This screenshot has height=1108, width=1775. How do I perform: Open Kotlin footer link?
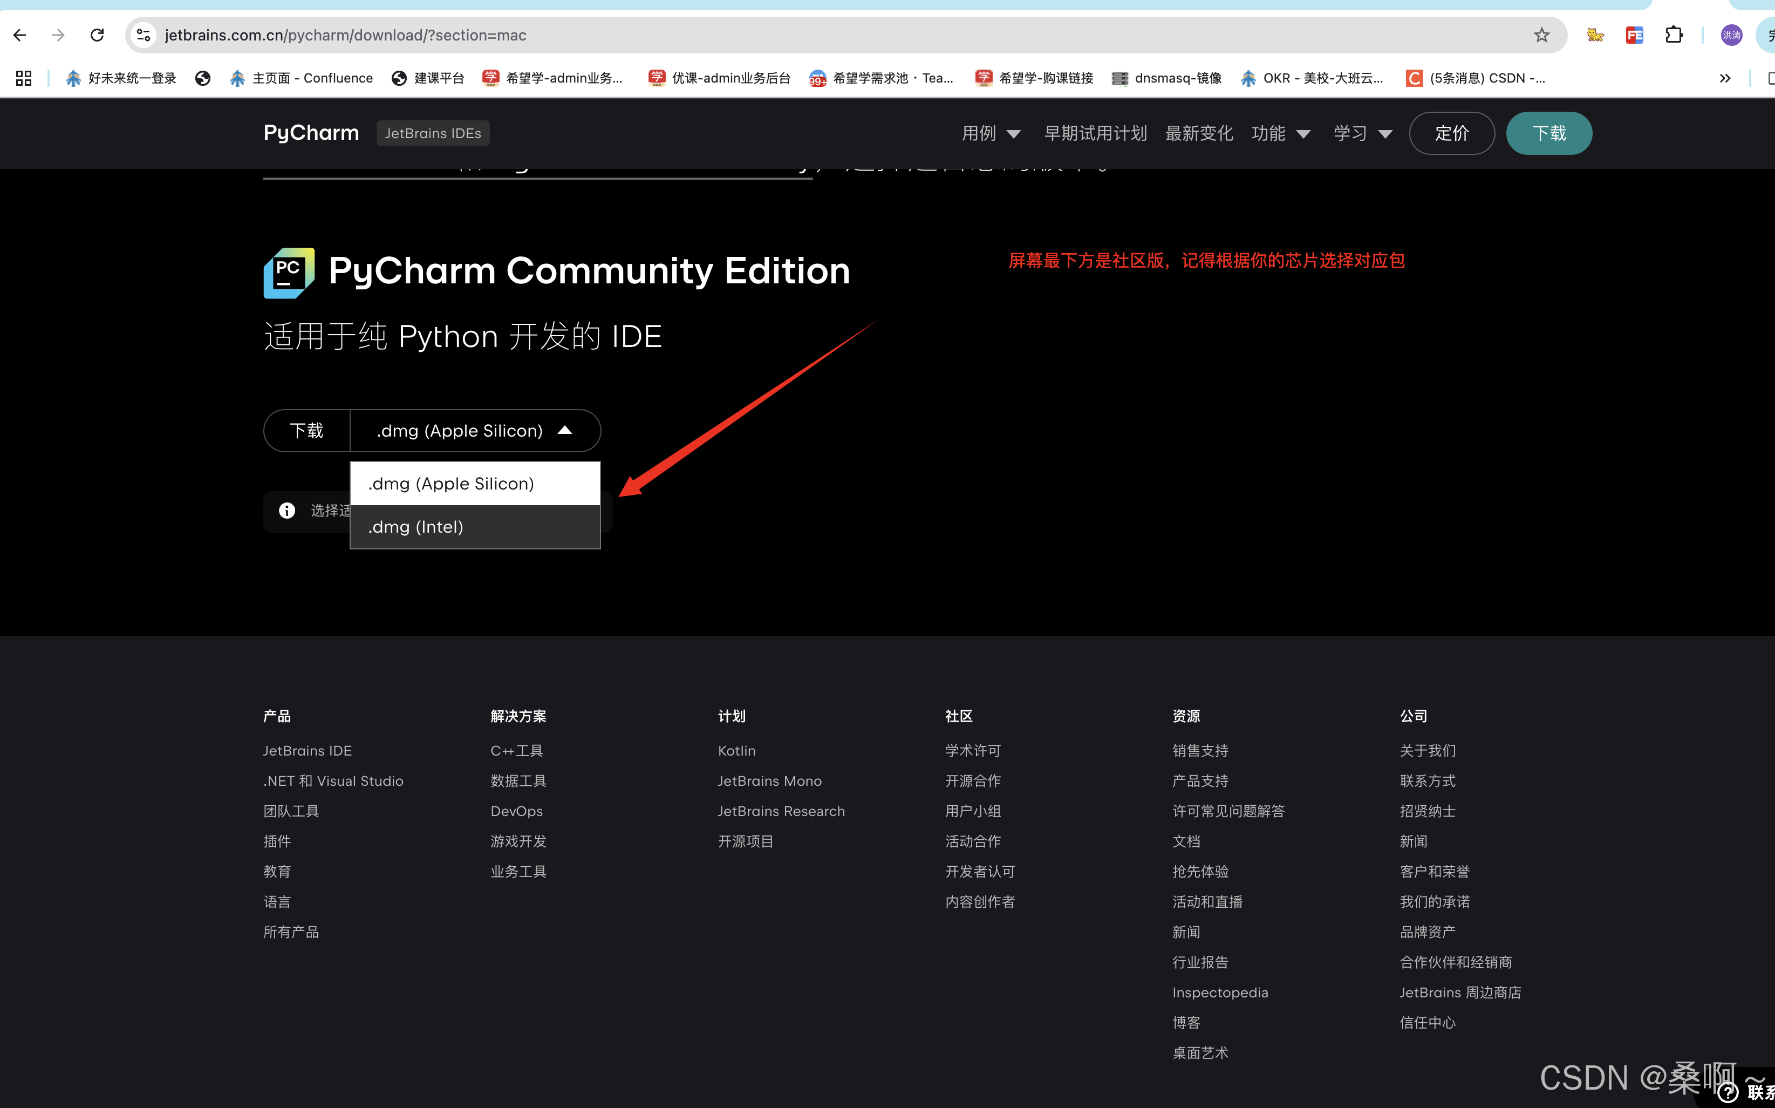[x=736, y=750]
